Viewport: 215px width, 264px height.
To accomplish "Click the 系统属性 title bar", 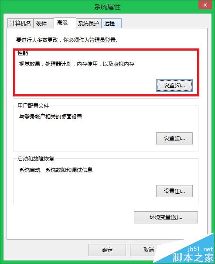I will [107, 7].
